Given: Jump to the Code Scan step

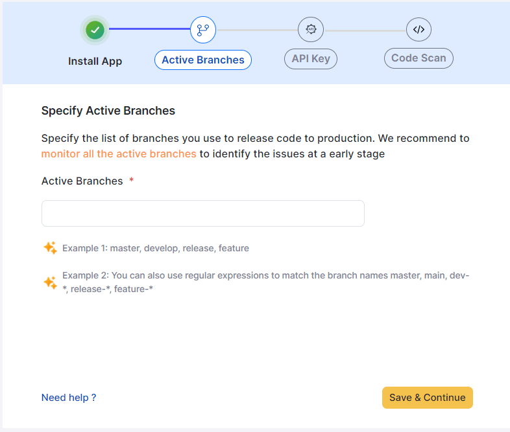Looking at the screenshot, I should tap(419, 58).
